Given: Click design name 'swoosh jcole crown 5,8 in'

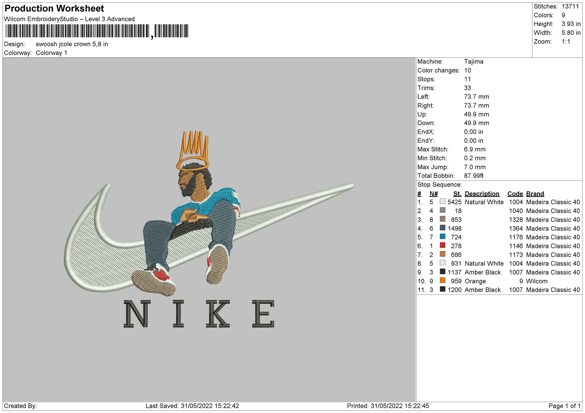Looking at the screenshot, I should click(72, 44).
